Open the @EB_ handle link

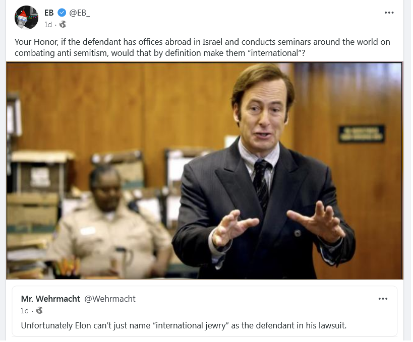[x=79, y=13]
